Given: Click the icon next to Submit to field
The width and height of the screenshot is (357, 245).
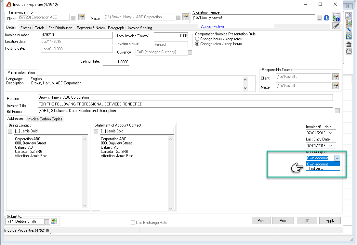Looking at the screenshot, I should click(x=54, y=221).
